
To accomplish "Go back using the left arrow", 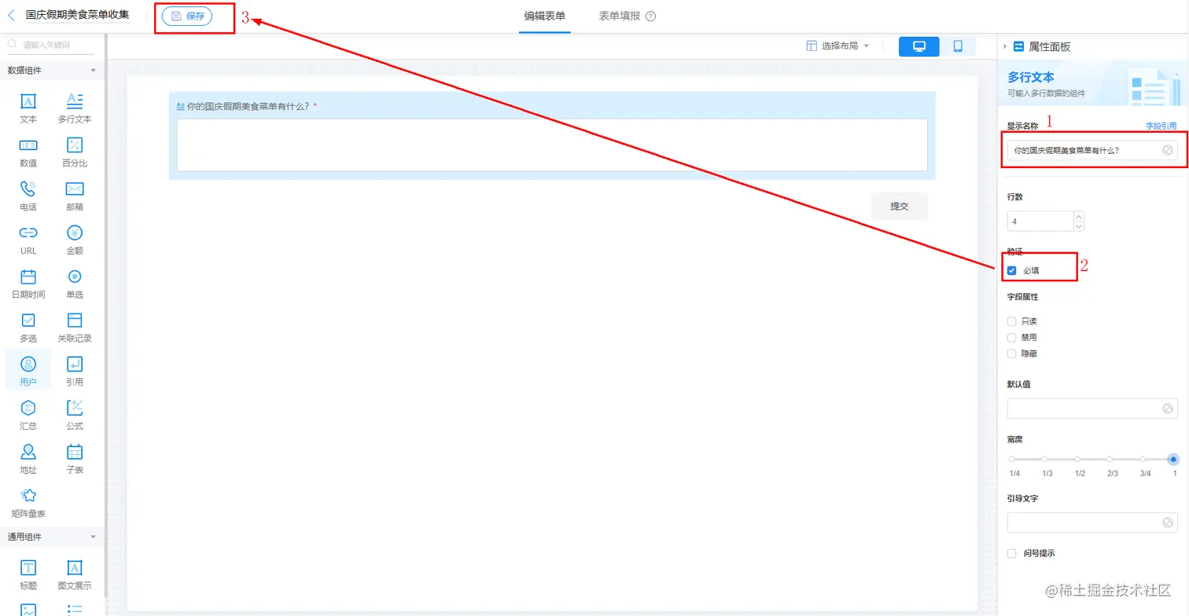I will 11,15.
